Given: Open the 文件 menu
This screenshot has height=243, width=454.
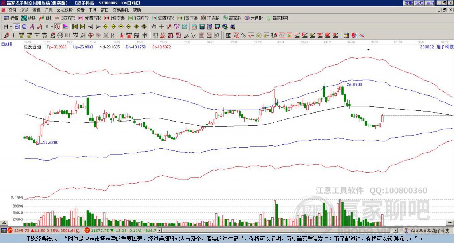Looking at the screenshot, I should [x=12, y=10].
